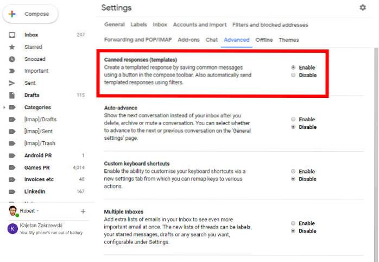The height and width of the screenshot is (262, 379).
Task: Enable the Multiple Inboxes option
Action: coord(293,223)
